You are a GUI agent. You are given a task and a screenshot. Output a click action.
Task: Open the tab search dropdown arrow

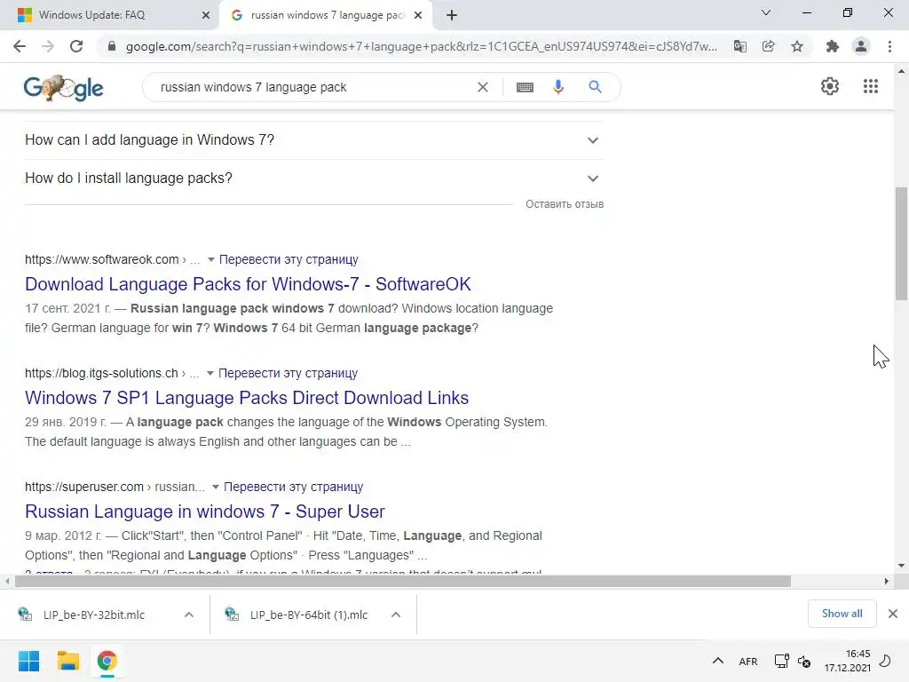766,12
